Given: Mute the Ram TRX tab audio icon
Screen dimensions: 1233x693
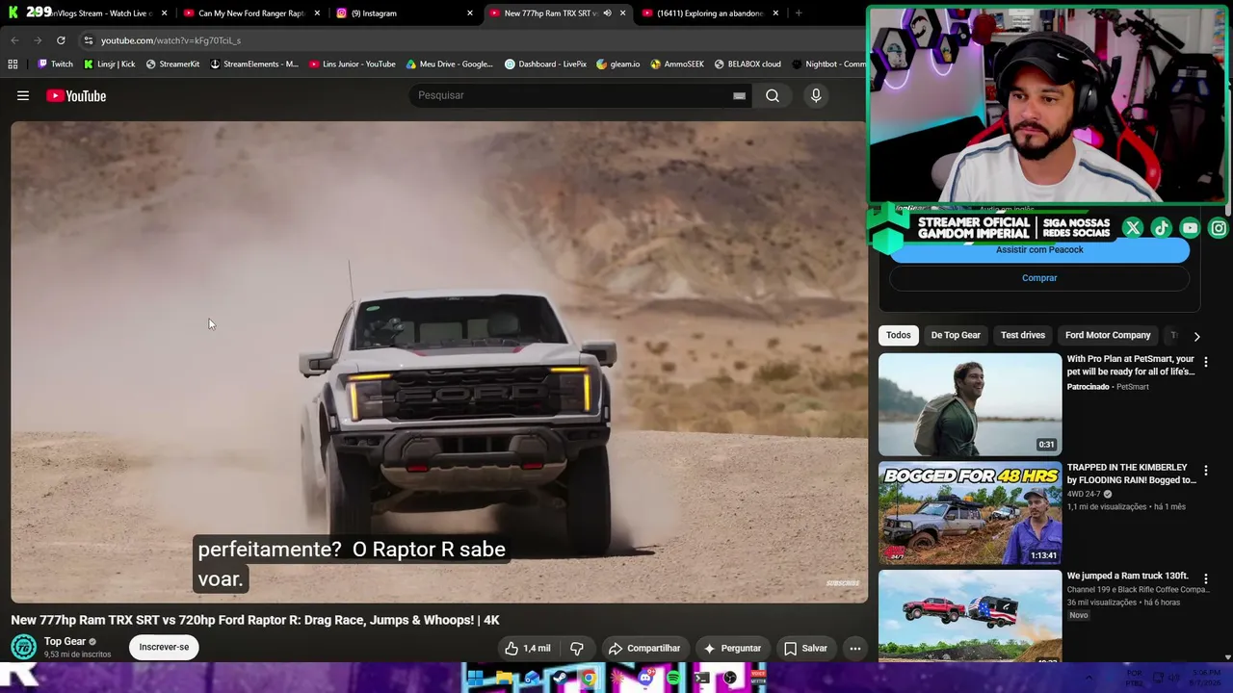Looking at the screenshot, I should click(x=607, y=13).
